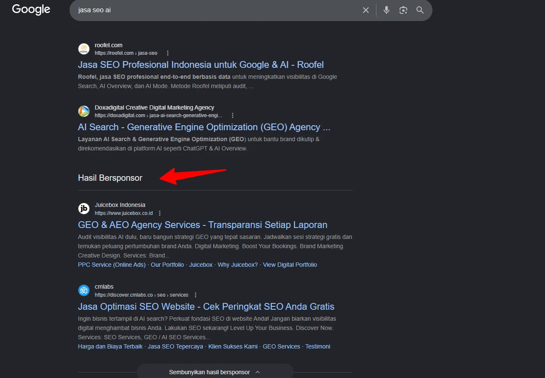
Task: Open AI Search Generative Engine Optimization result
Action: tap(204, 127)
